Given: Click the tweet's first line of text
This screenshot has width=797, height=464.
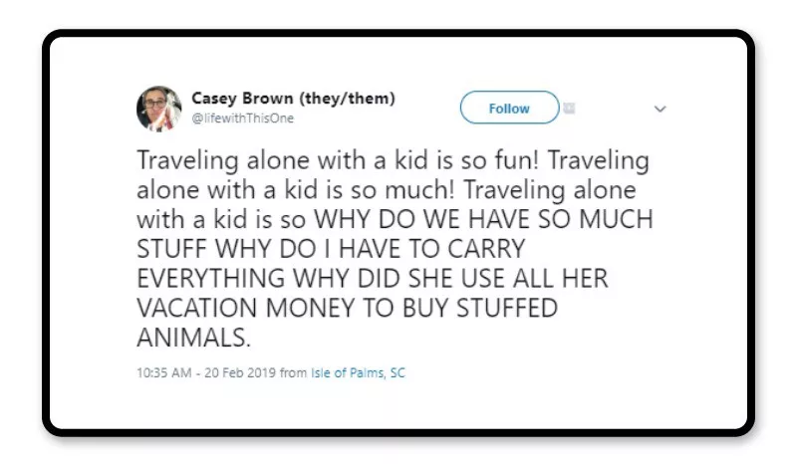Looking at the screenshot, I should point(393,161).
